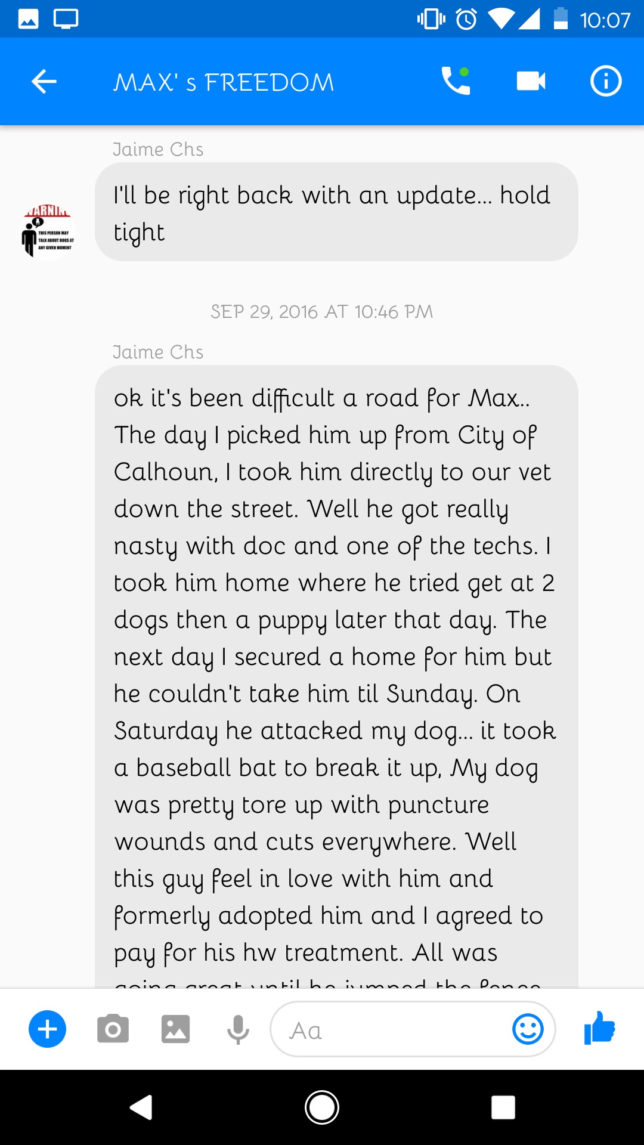
Task: Tap the back arrow in the header
Action: click(x=44, y=82)
